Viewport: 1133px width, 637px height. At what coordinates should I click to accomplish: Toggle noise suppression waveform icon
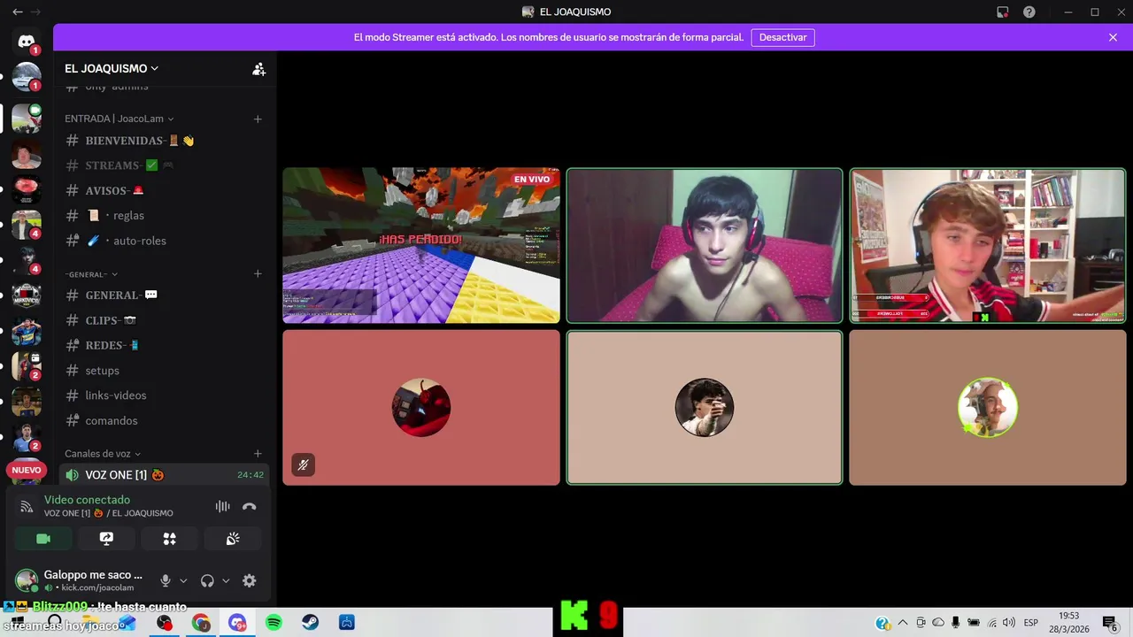pos(222,506)
